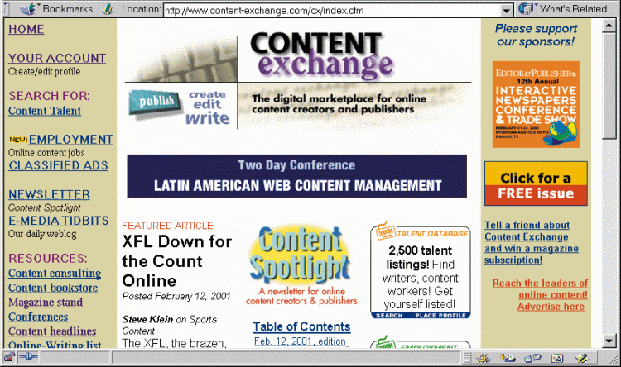Click the 'Please support our sponsors!' text
This screenshot has height=367, width=621.
(x=536, y=35)
